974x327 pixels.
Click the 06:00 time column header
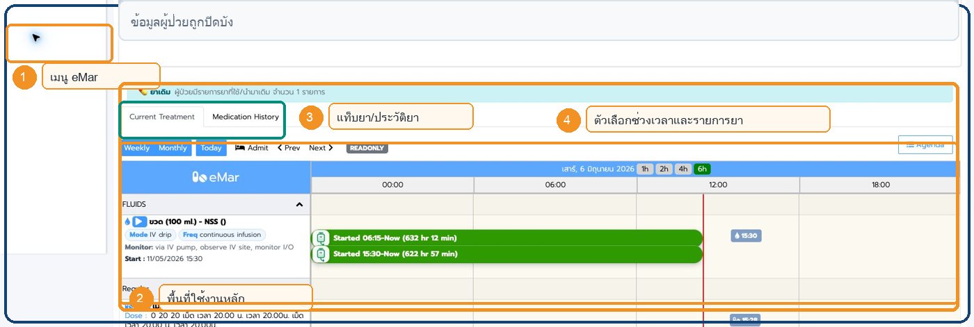pos(555,185)
